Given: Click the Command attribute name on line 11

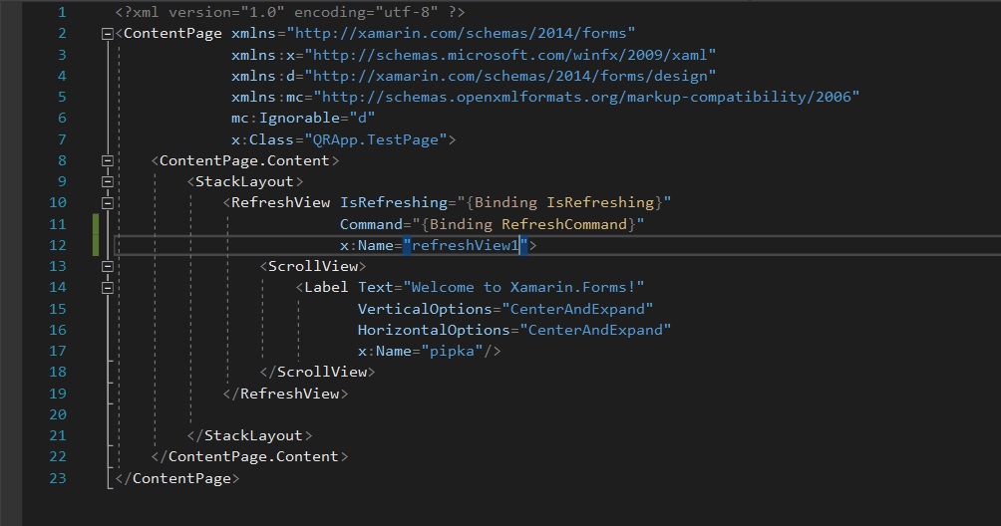Looking at the screenshot, I should pyautogui.click(x=371, y=224).
